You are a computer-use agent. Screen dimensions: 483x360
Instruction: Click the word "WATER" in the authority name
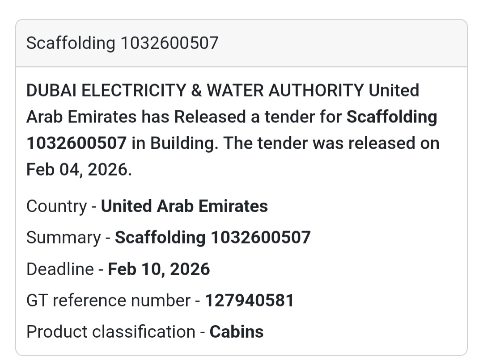tap(235, 91)
